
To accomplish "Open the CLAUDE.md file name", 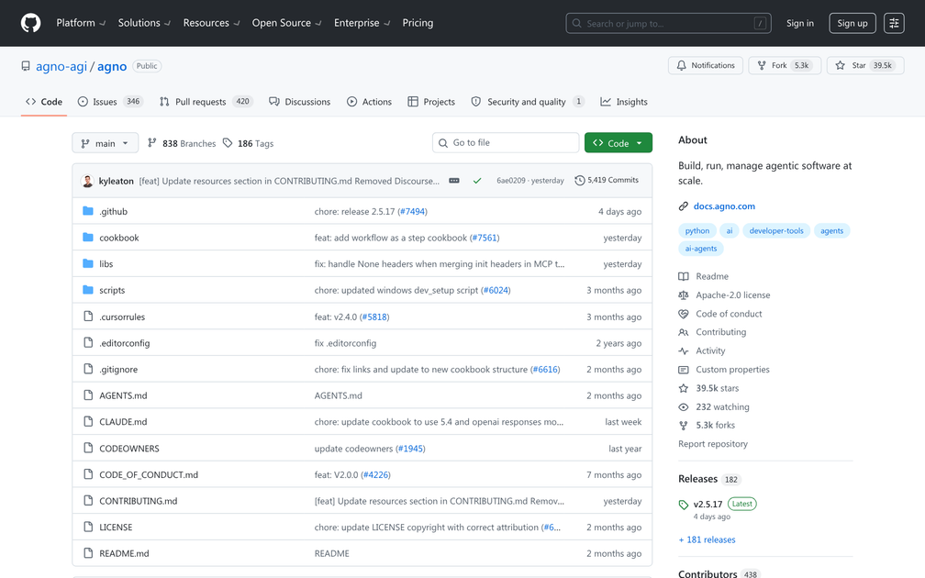I will [123, 422].
